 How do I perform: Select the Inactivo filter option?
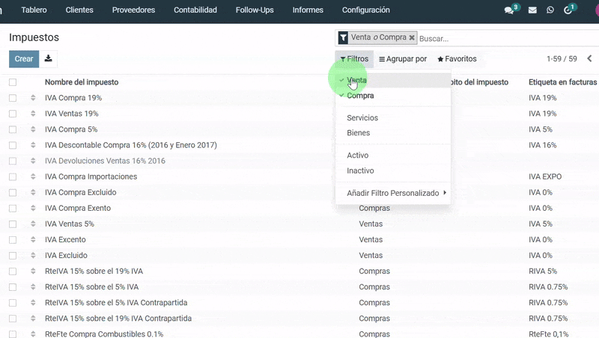(x=360, y=170)
